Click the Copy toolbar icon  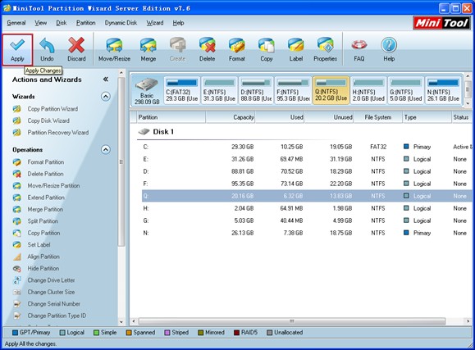coord(267,50)
